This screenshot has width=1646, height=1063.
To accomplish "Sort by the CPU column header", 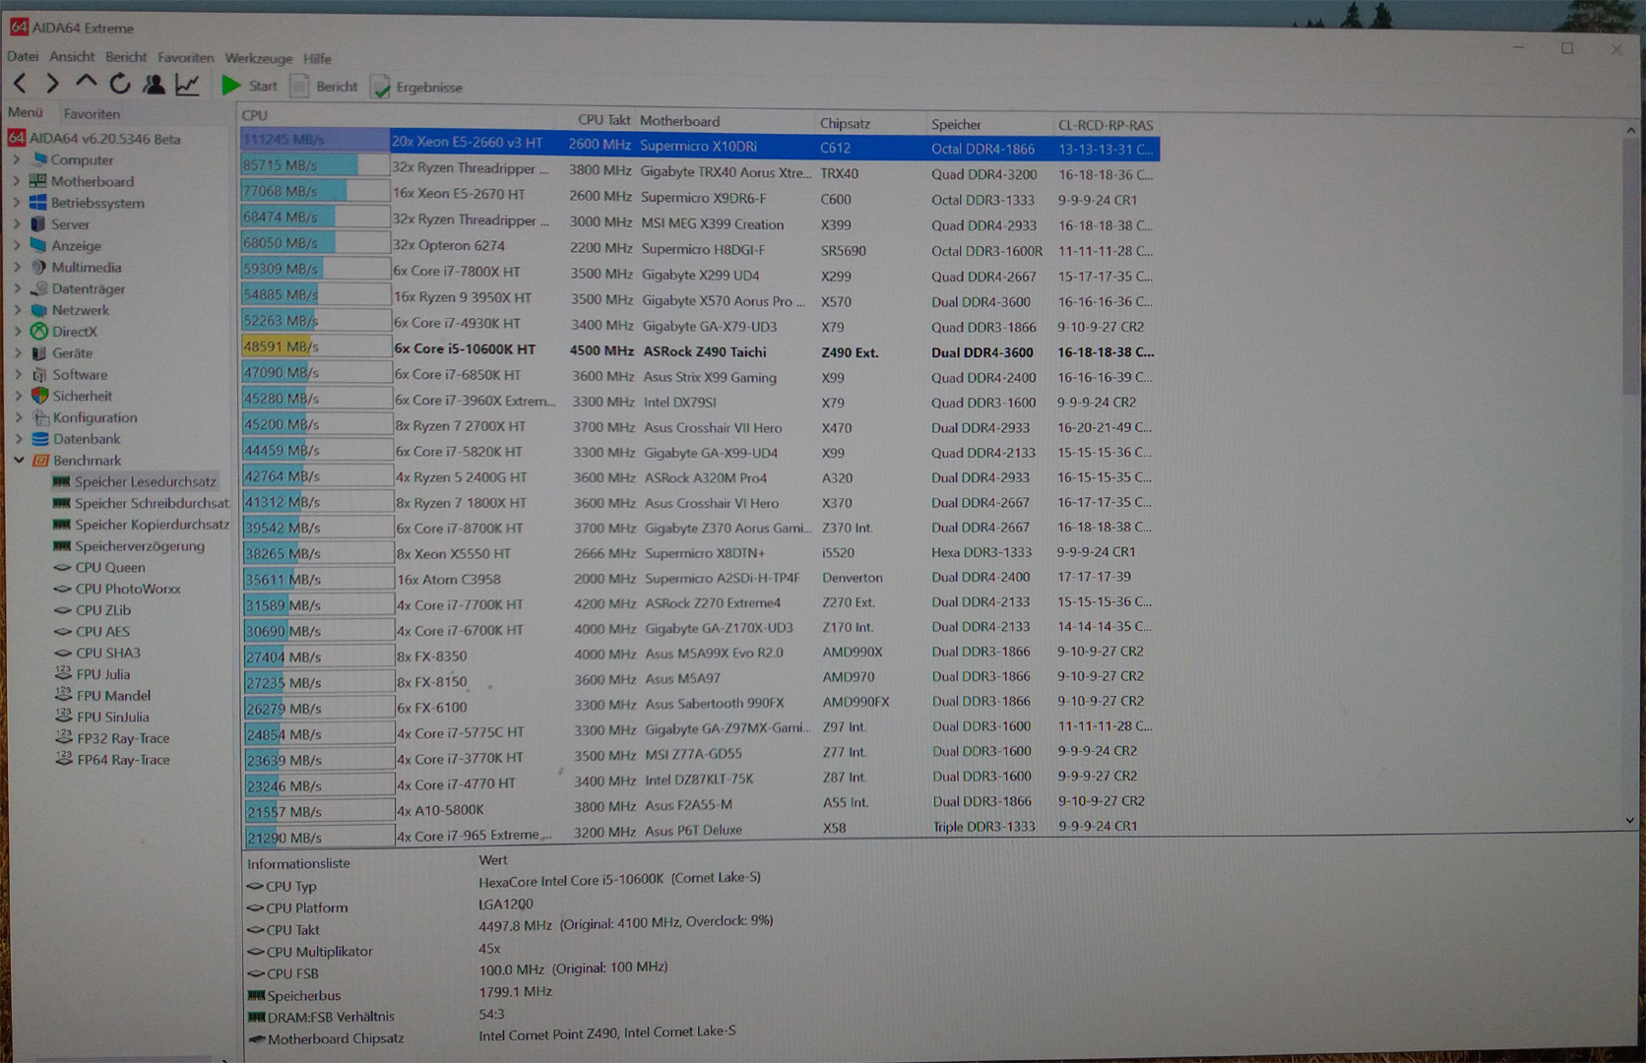I will (x=255, y=115).
